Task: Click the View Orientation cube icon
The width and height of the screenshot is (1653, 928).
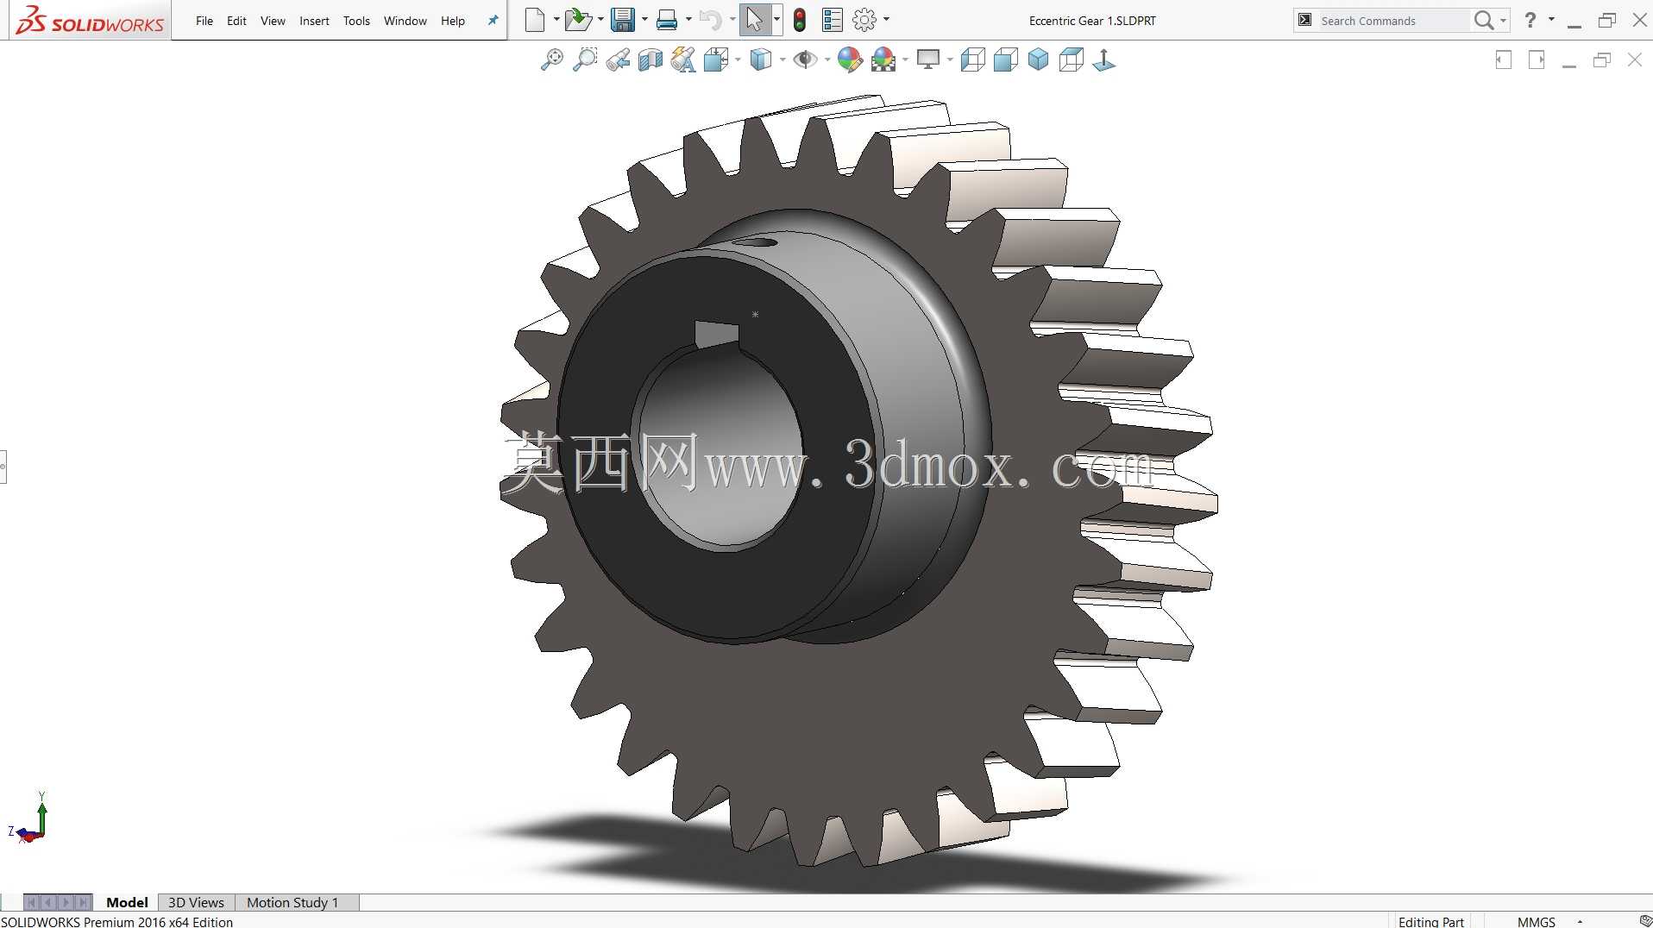Action: coord(716,60)
